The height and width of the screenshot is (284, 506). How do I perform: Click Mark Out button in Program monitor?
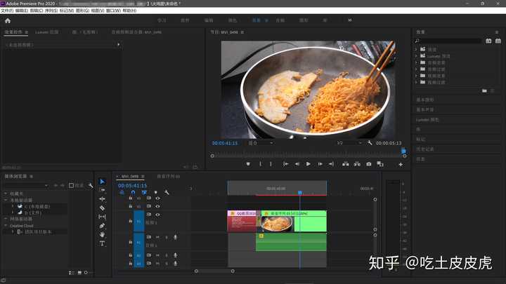(x=271, y=164)
